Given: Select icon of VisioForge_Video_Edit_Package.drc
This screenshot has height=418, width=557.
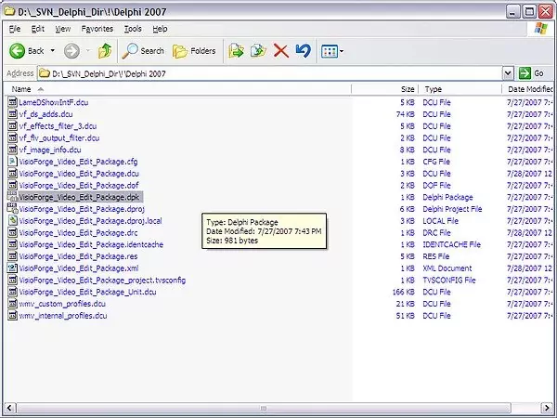Looking at the screenshot, I should pos(12,232).
